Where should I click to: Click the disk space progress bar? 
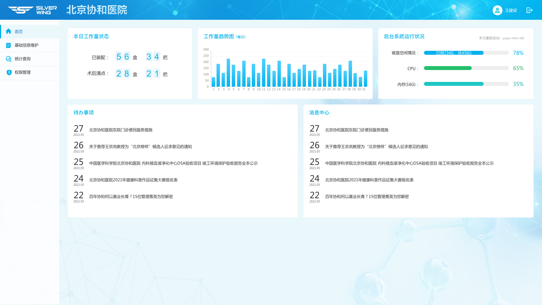click(x=466, y=53)
